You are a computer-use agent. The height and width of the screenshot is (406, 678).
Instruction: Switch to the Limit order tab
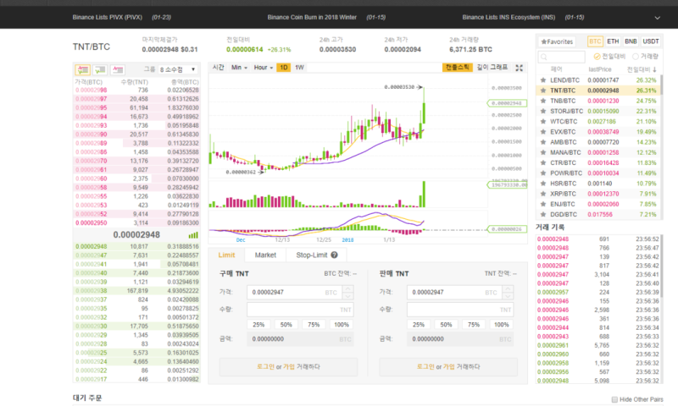226,255
